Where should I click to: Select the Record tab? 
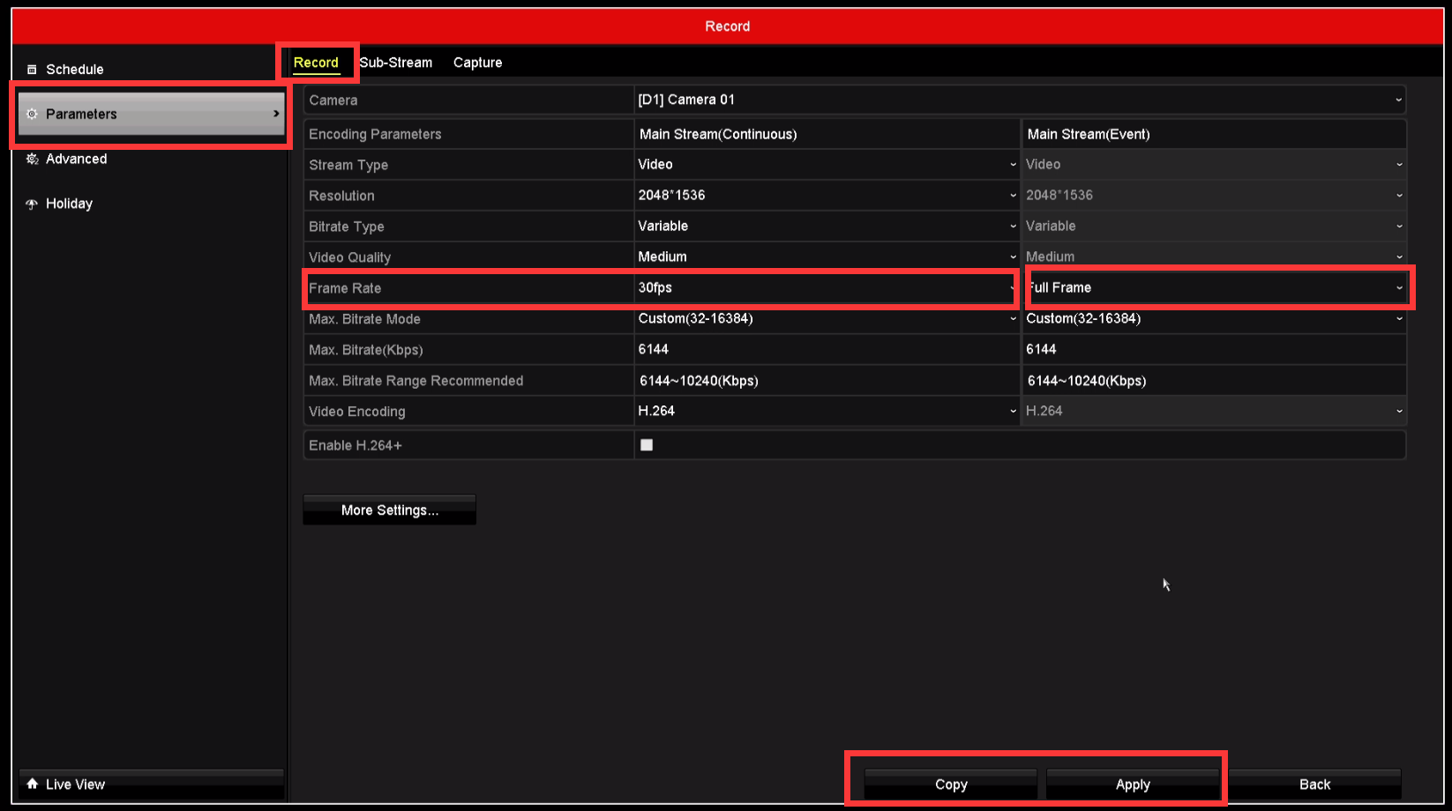pos(316,63)
